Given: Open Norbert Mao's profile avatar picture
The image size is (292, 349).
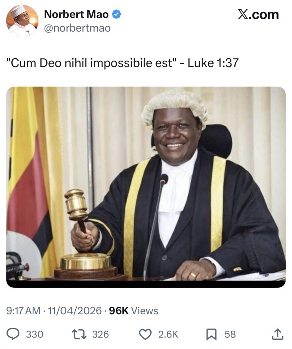Looking at the screenshot, I should (x=22, y=21).
